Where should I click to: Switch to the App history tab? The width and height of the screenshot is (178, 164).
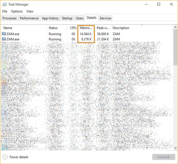[50, 18]
